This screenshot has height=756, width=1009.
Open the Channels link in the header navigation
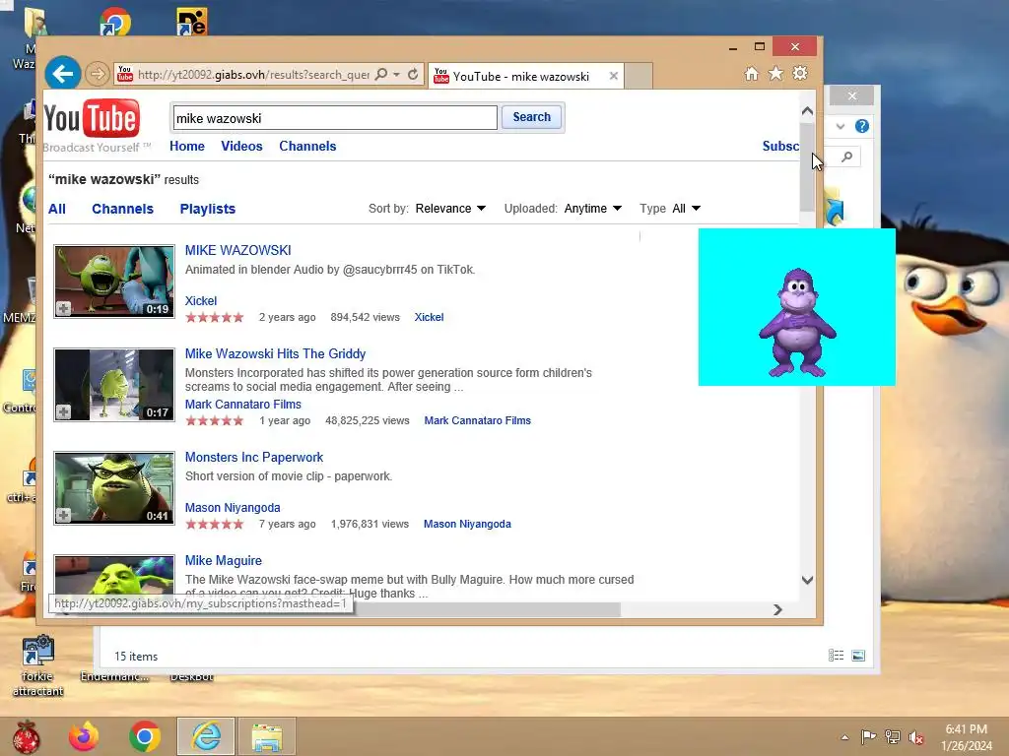coord(307,146)
